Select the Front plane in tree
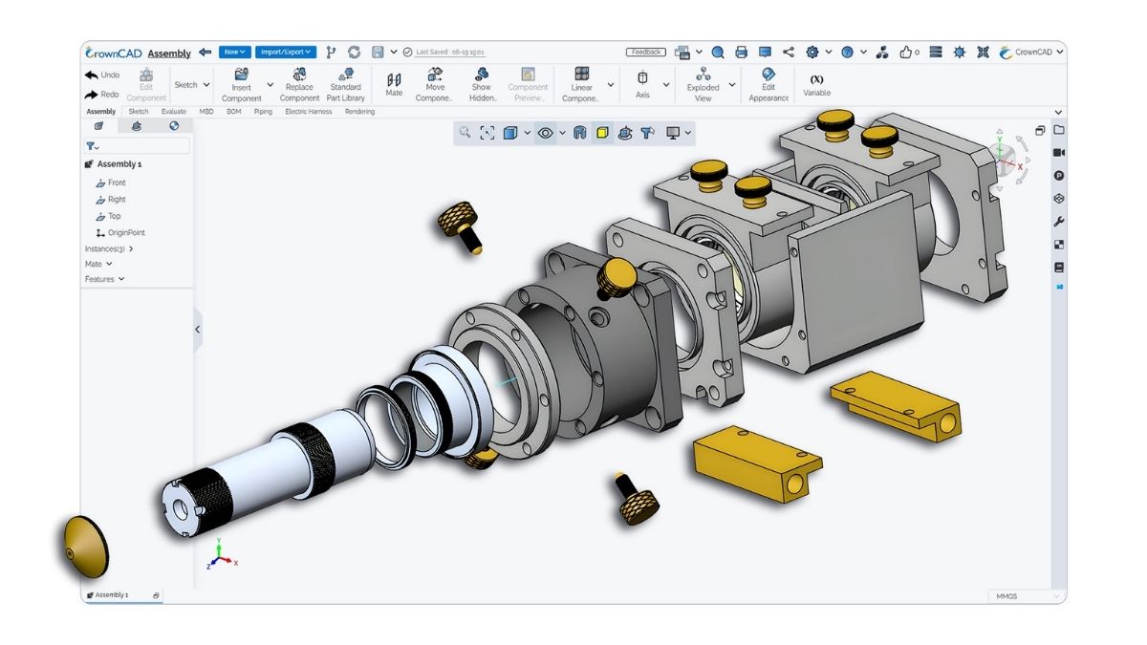The height and width of the screenshot is (645, 1147). point(117,183)
